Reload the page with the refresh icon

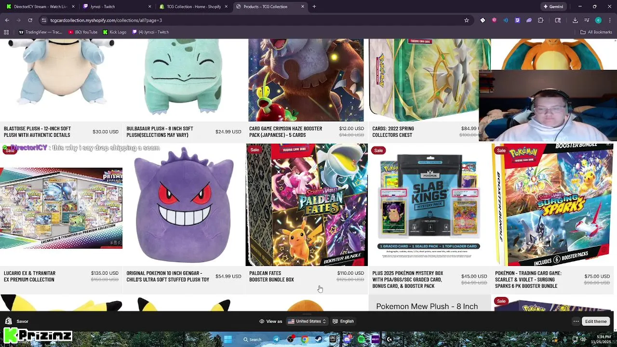click(x=30, y=20)
